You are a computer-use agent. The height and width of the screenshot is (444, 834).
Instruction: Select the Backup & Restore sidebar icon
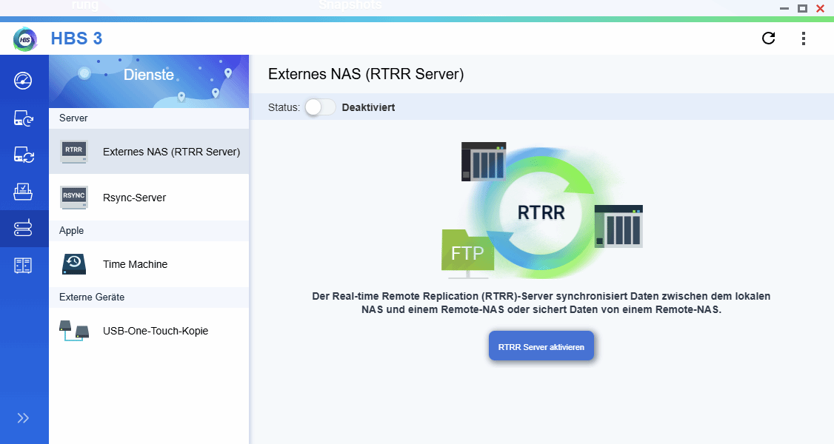click(x=24, y=118)
